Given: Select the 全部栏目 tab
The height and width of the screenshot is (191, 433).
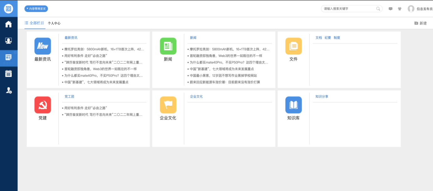Looking at the screenshot, I should click(x=34, y=23).
